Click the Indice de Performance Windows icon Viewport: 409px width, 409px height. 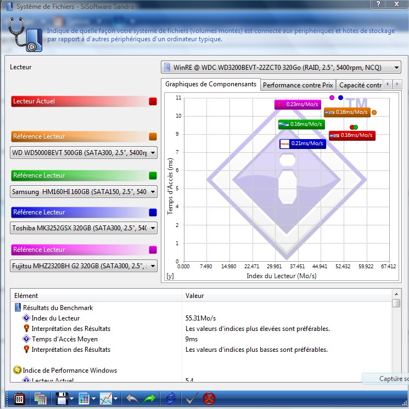click(17, 370)
